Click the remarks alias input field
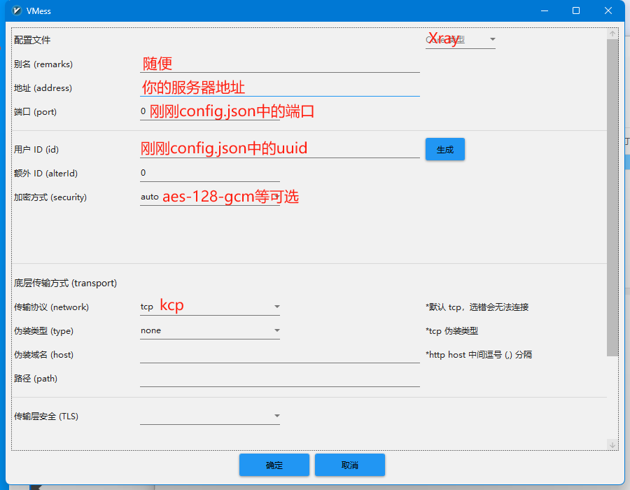 (279, 64)
